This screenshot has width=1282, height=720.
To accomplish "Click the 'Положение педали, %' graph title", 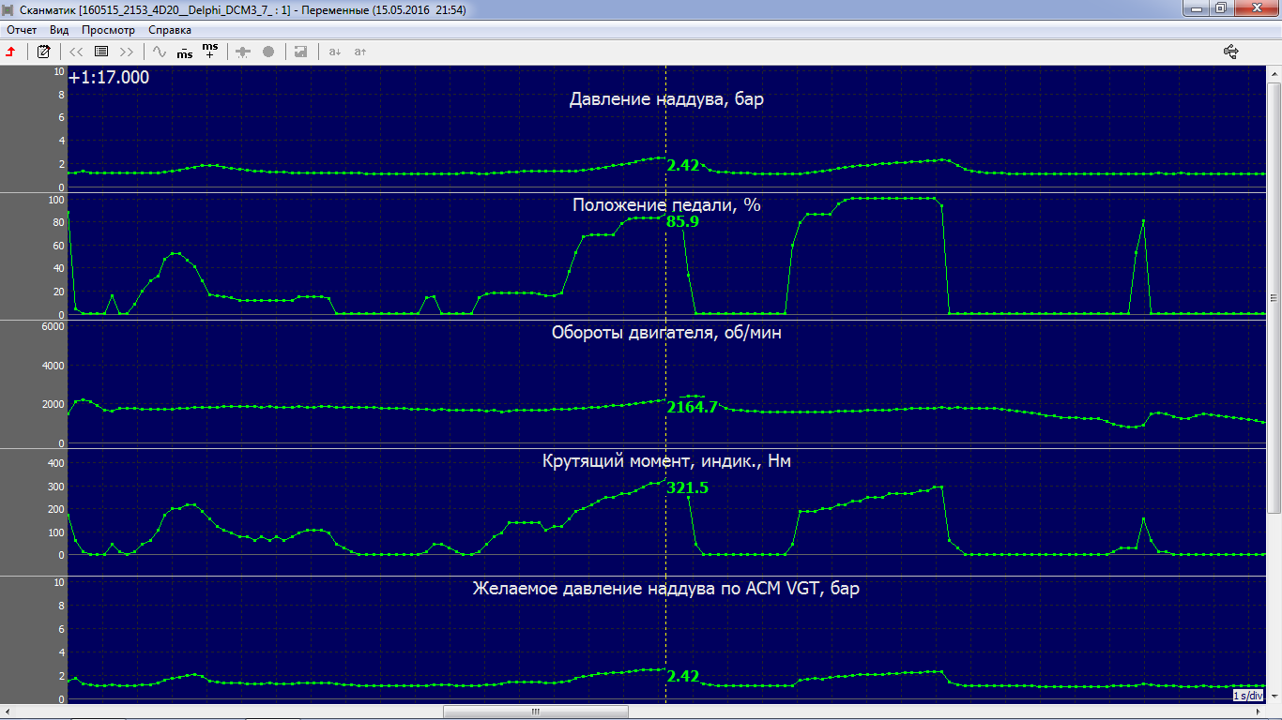I will coord(666,204).
